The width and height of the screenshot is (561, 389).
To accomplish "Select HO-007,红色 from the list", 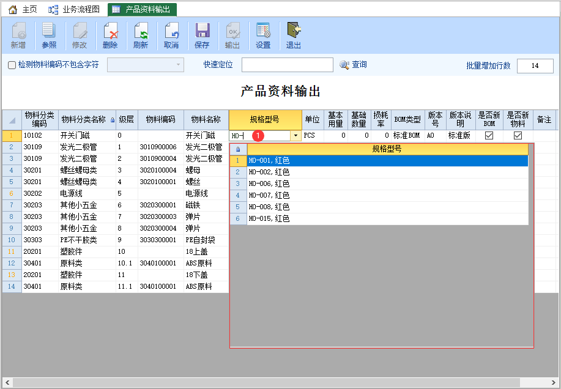I will (387, 195).
